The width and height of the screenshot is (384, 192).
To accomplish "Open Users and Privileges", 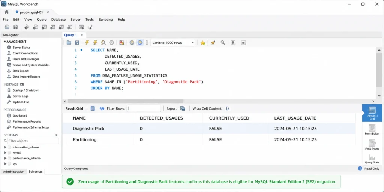I will pos(26,59).
